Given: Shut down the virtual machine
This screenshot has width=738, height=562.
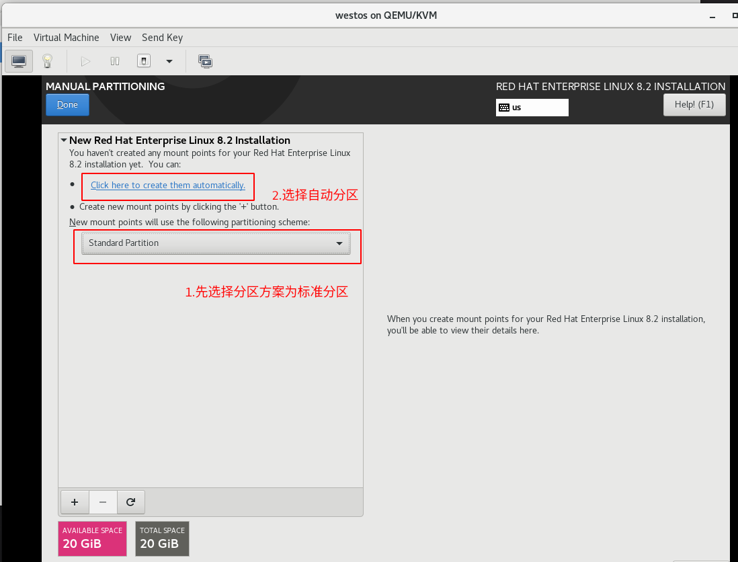Looking at the screenshot, I should [144, 61].
